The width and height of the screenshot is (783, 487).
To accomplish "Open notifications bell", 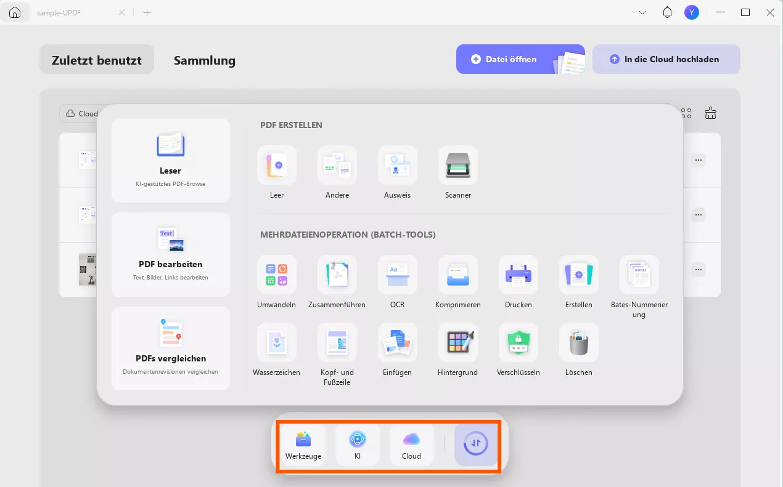I will click(667, 12).
